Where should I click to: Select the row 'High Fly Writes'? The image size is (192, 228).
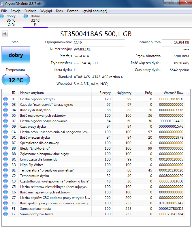(x=93, y=165)
